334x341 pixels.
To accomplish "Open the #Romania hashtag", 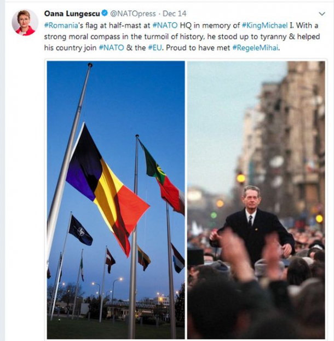I will click(61, 25).
